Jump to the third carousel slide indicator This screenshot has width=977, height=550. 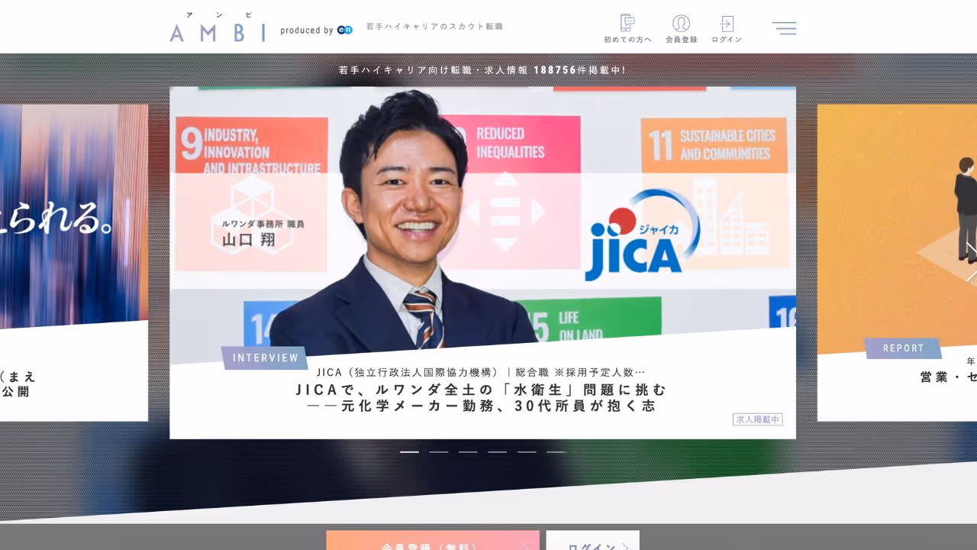[x=468, y=452]
